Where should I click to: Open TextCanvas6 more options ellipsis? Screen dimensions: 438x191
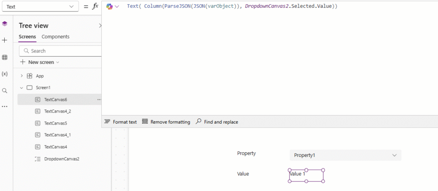[x=99, y=99]
